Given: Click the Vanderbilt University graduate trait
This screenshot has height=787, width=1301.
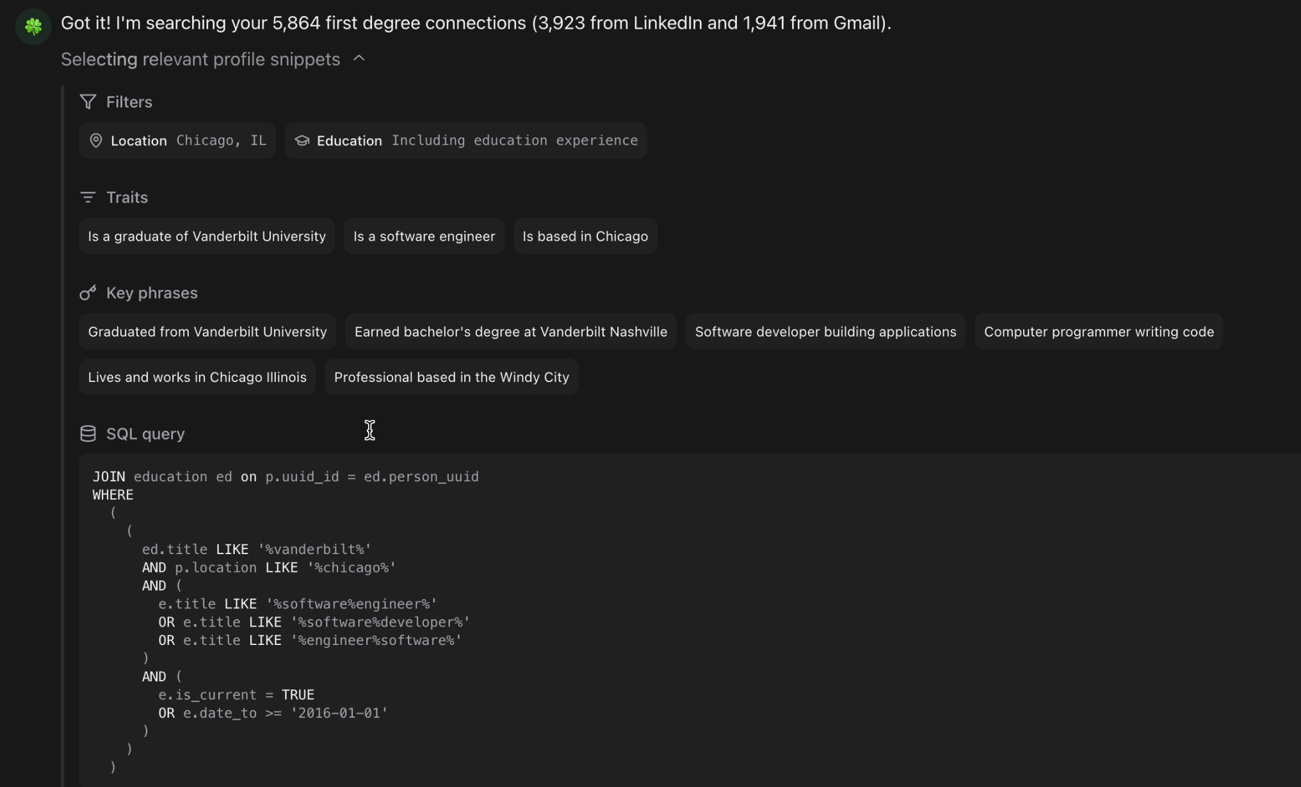Looking at the screenshot, I should pyautogui.click(x=207, y=236).
